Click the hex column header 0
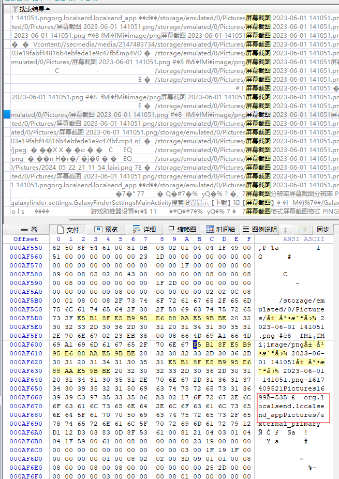339x479 pixels. point(58,239)
